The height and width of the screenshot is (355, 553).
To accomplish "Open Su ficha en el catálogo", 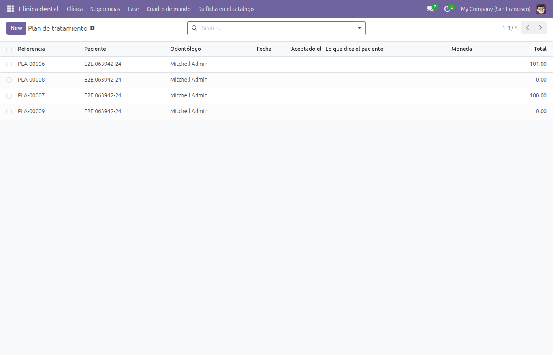I will click(x=226, y=9).
